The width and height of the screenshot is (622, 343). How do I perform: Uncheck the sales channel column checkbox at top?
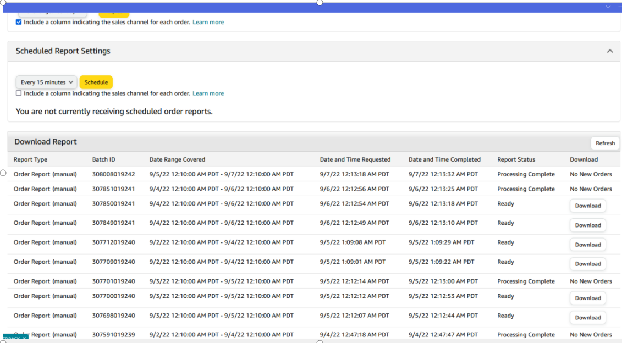coord(19,22)
